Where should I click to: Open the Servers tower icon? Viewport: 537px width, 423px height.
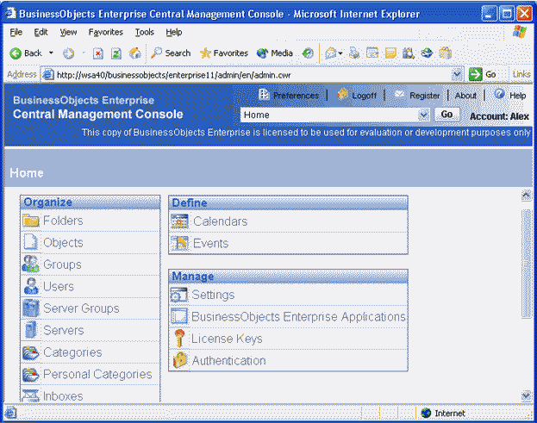pos(31,330)
